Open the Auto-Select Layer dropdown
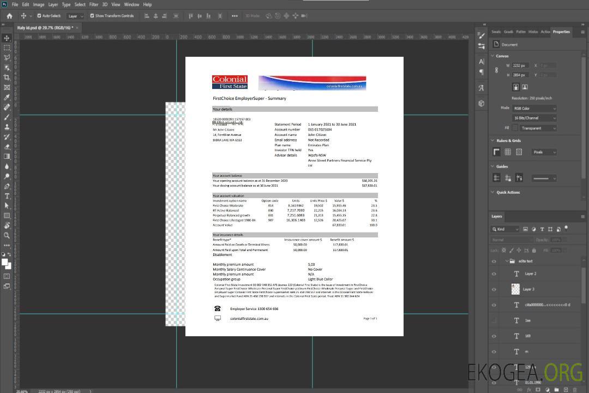589x393 pixels. 75,16
